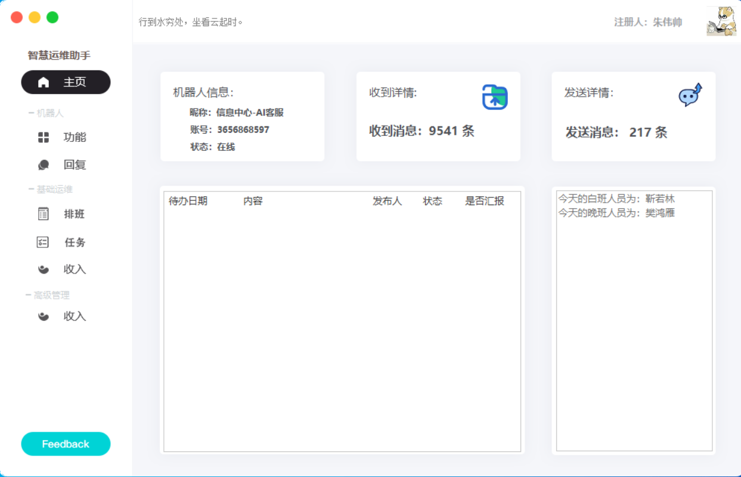Open 功能 via its four-square grid icon
The height and width of the screenshot is (477, 741).
44,138
